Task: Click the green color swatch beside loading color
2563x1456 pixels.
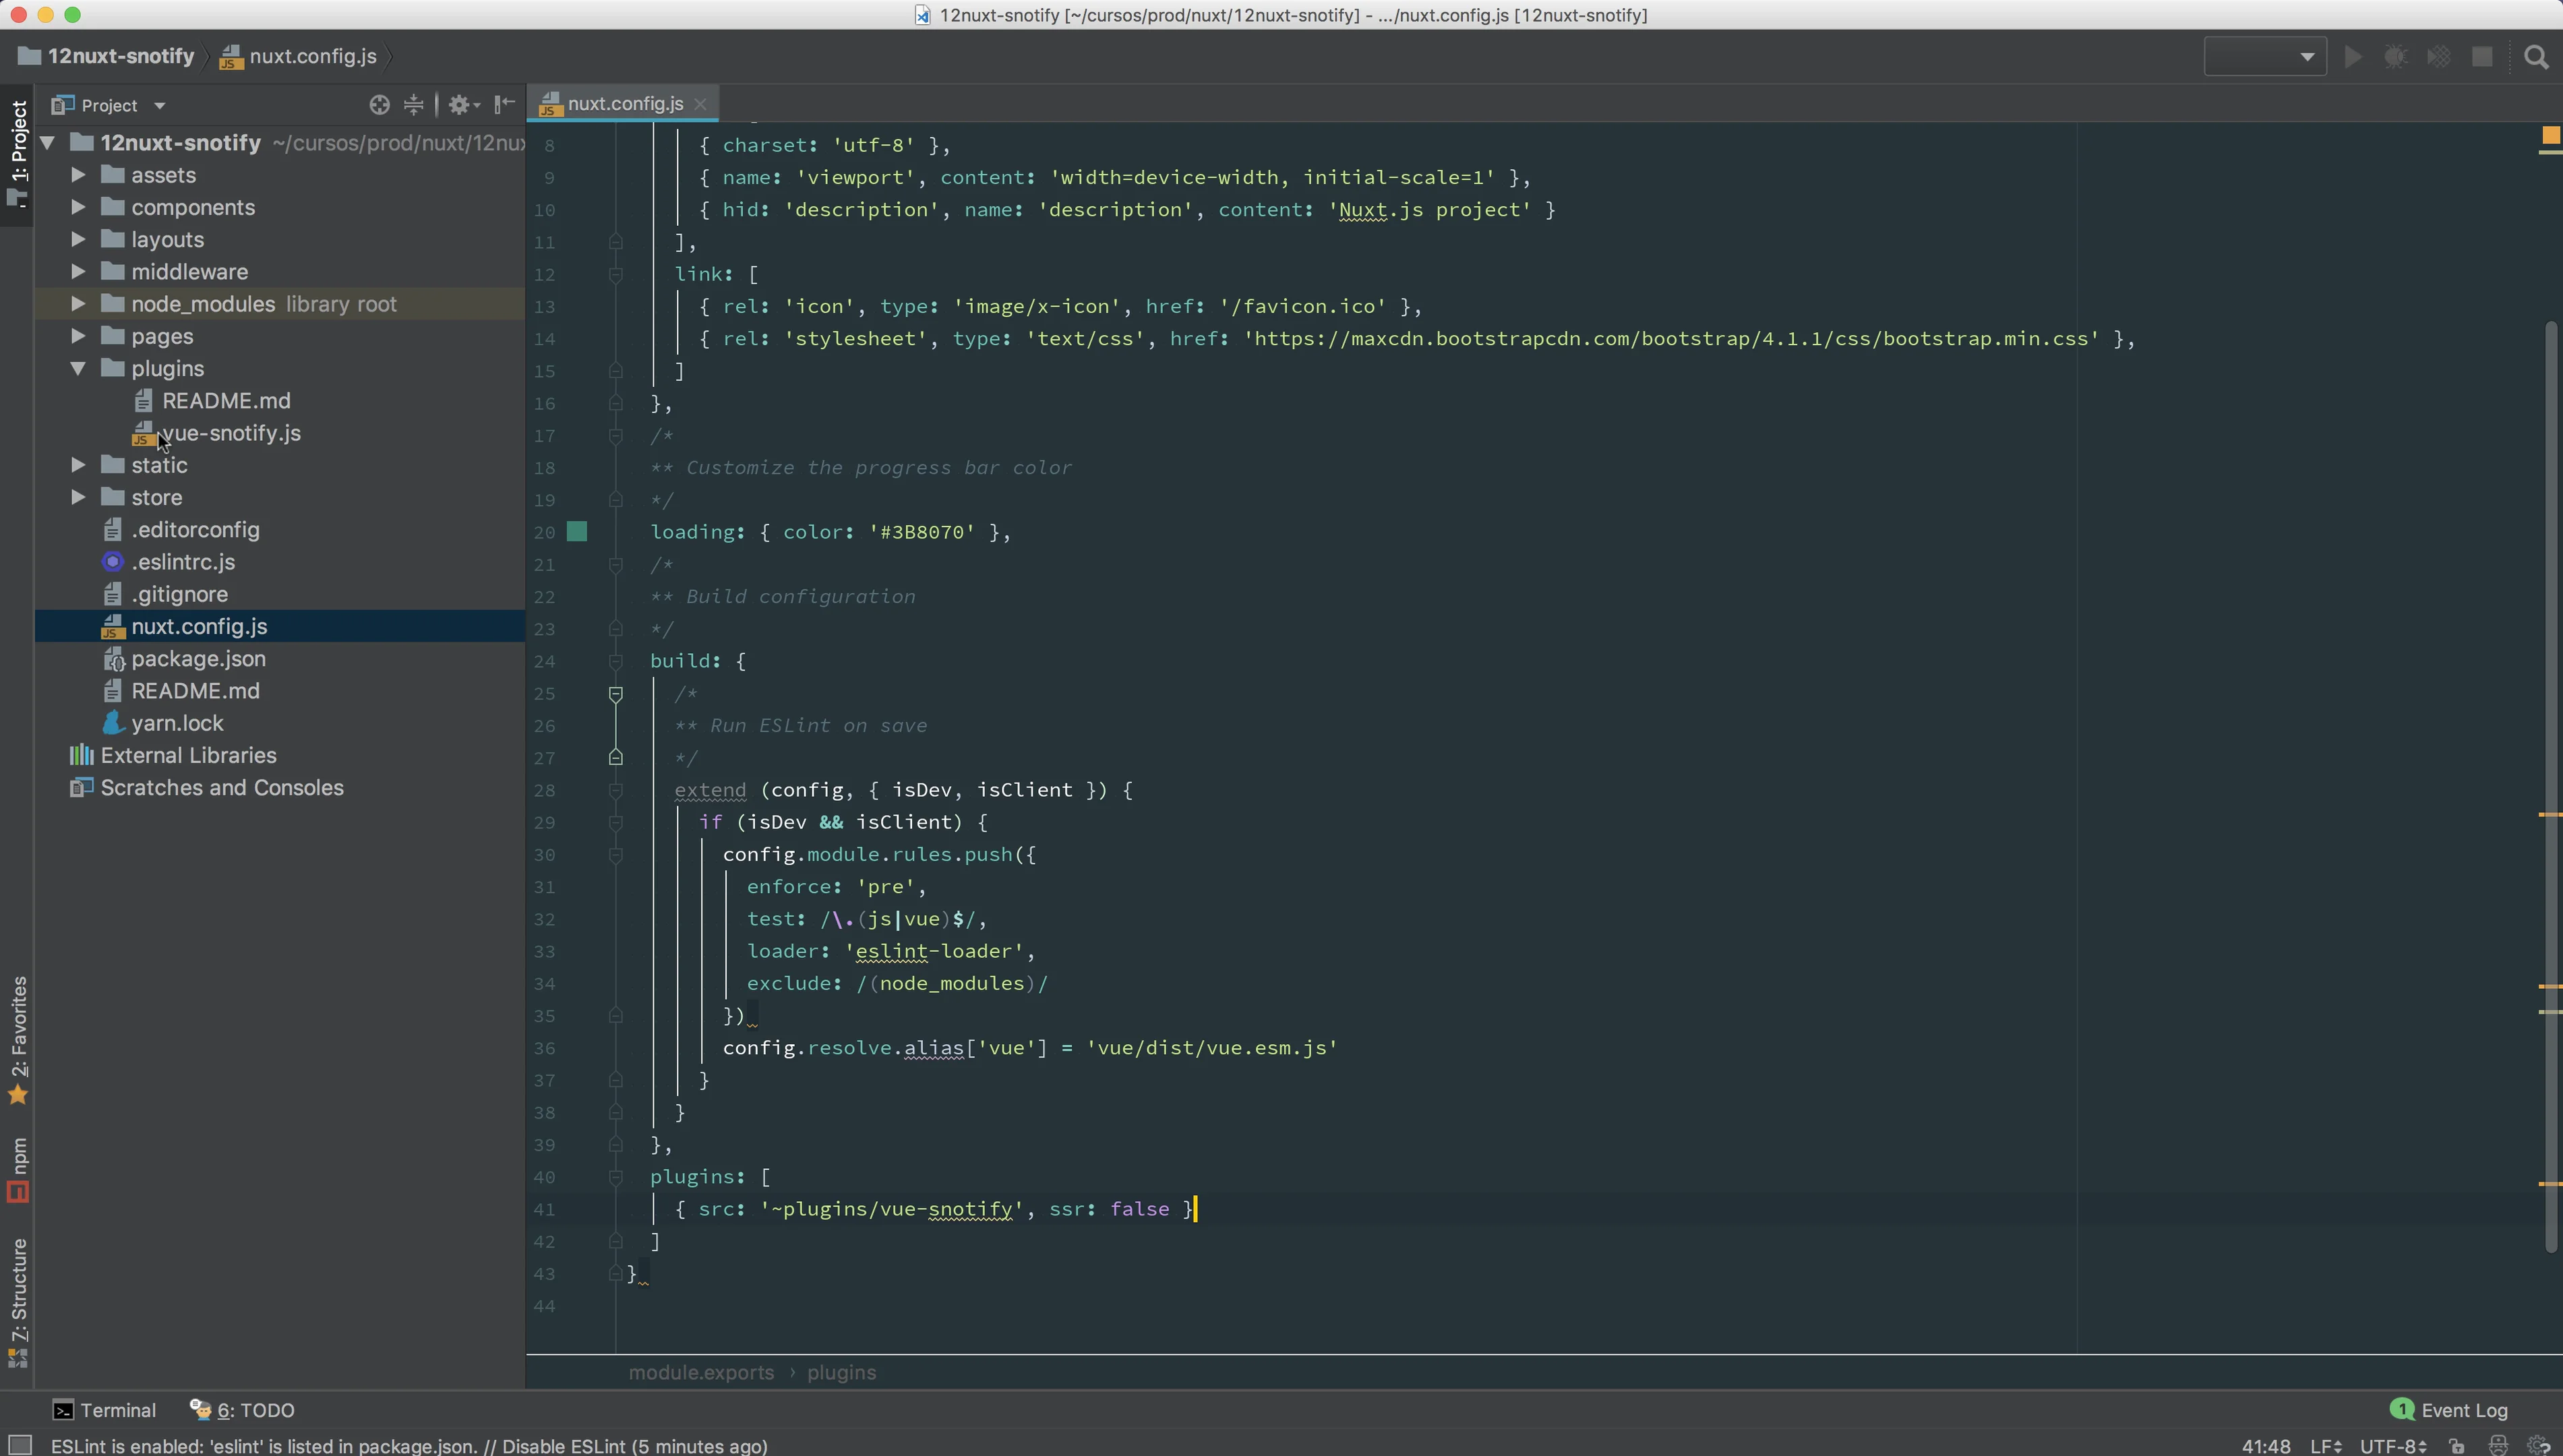Action: click(x=577, y=531)
